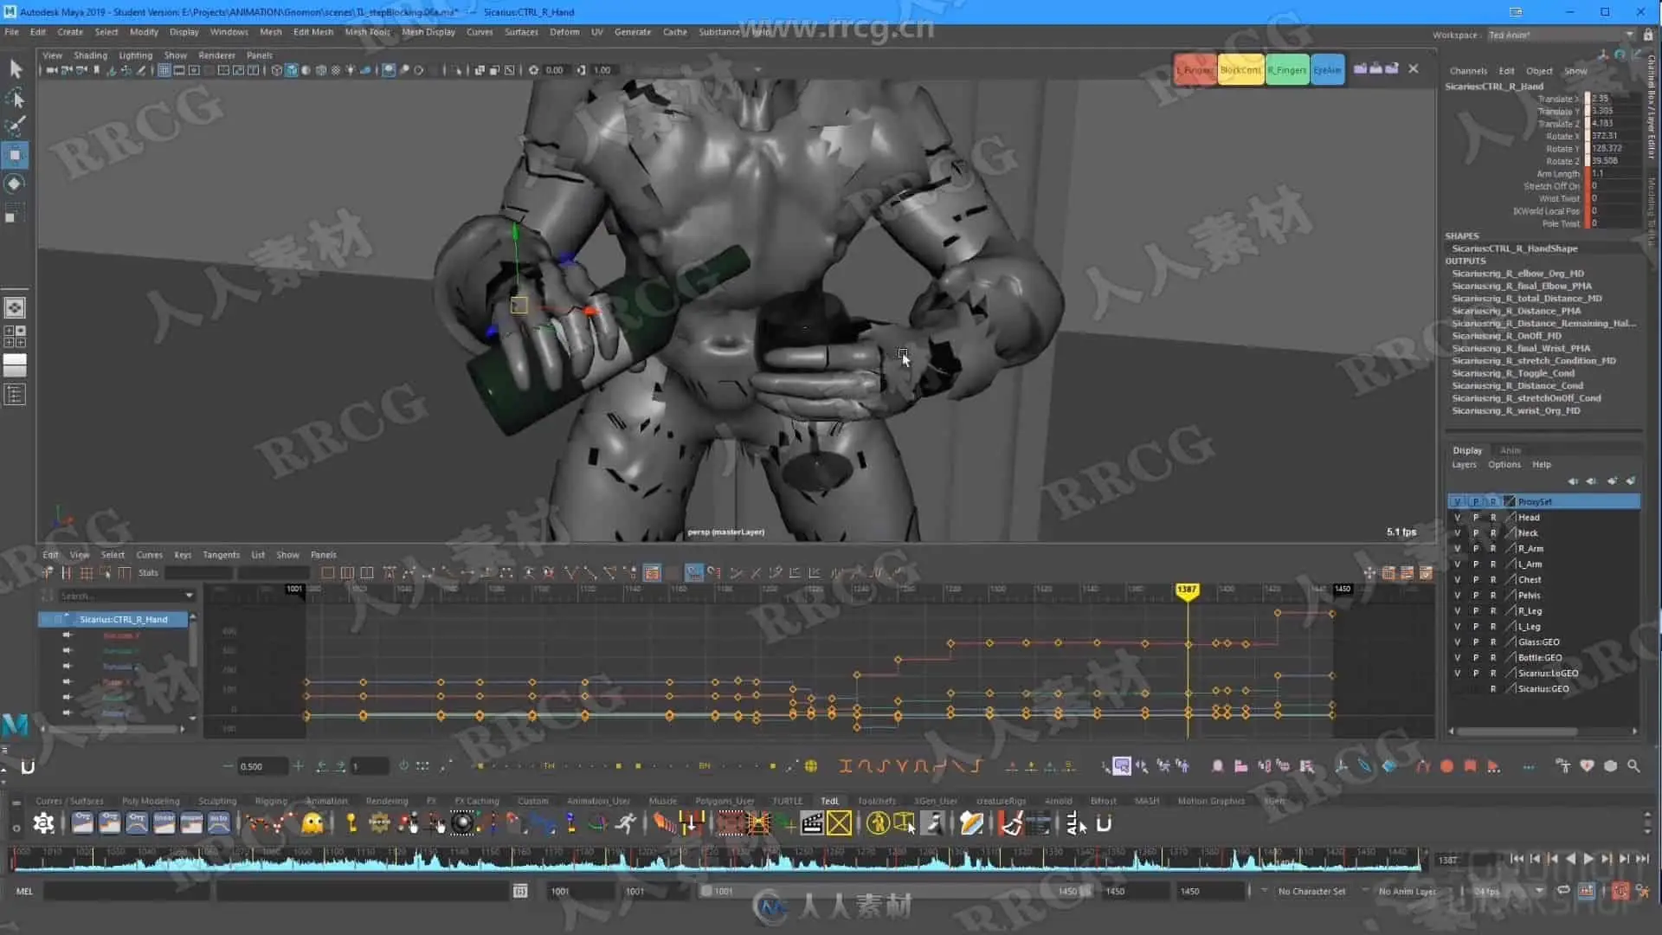Click the yellow ghost shelf icon
The width and height of the screenshot is (1662, 935).
[x=312, y=823]
